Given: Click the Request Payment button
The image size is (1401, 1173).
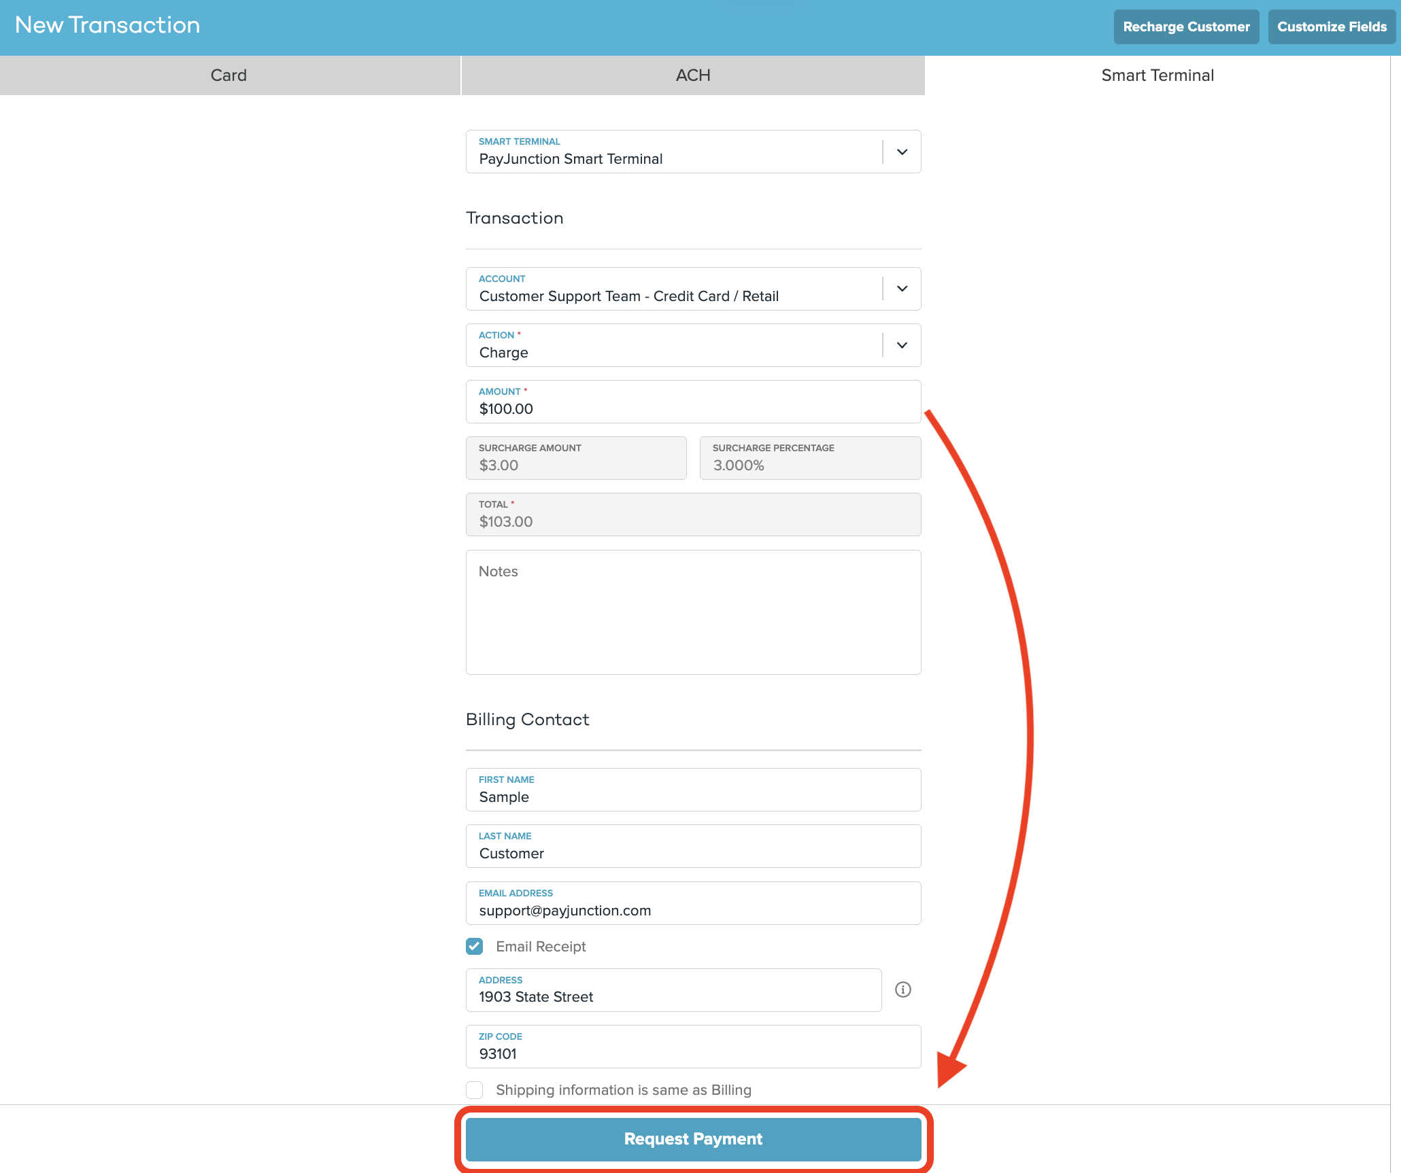Looking at the screenshot, I should click(x=693, y=1139).
